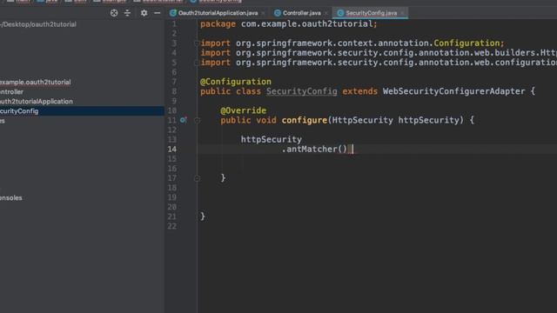Image resolution: width=557 pixels, height=313 pixels.
Task: Click fold end marker at line 5
Action: click(x=197, y=63)
